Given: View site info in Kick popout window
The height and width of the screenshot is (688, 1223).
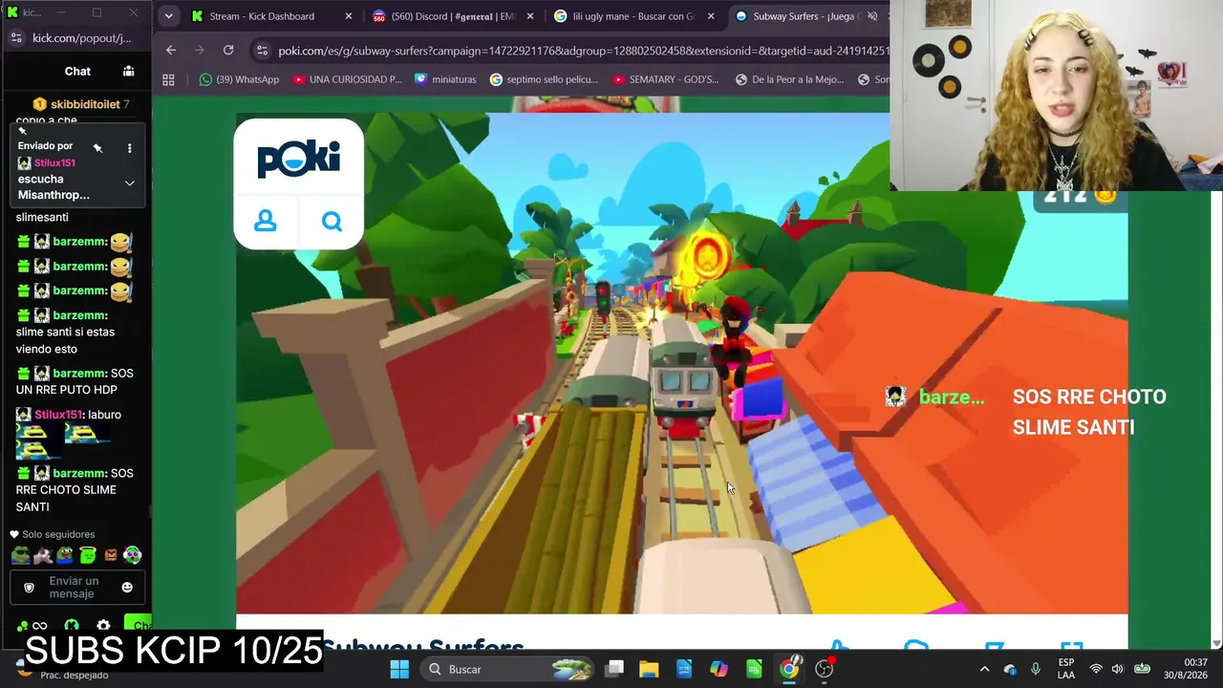Looking at the screenshot, I should click(x=16, y=38).
